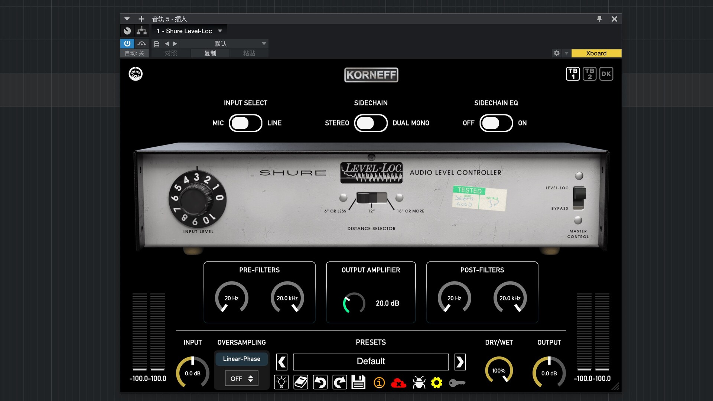Viewport: 713px width, 401px height.
Task: Switch to the TB 2 tab
Action: click(x=589, y=74)
